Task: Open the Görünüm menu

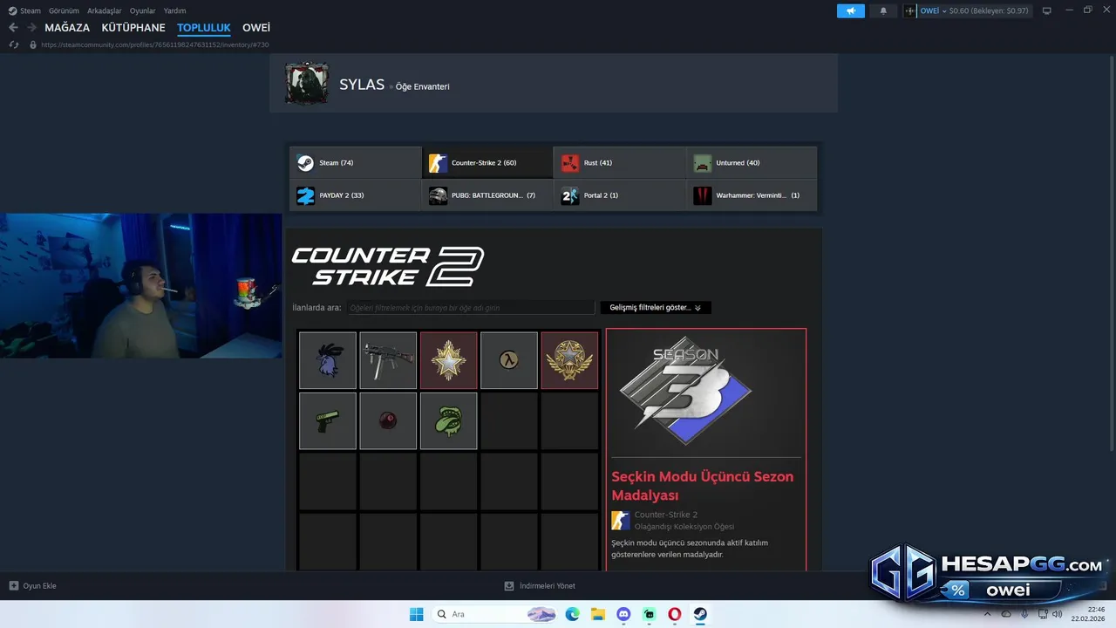Action: pyautogui.click(x=64, y=10)
